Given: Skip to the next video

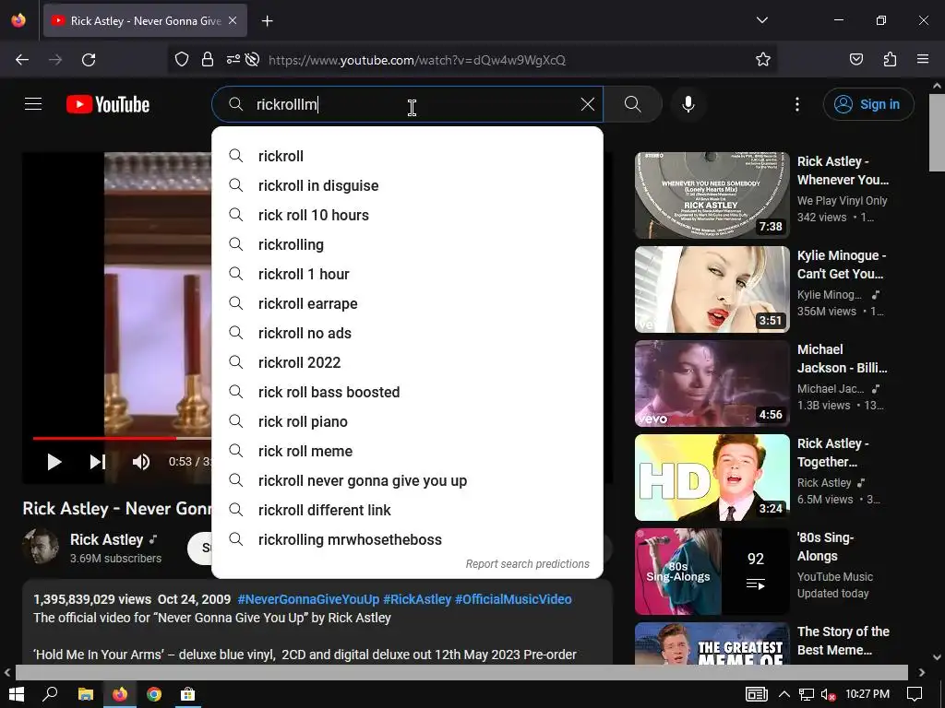Looking at the screenshot, I should (x=98, y=462).
